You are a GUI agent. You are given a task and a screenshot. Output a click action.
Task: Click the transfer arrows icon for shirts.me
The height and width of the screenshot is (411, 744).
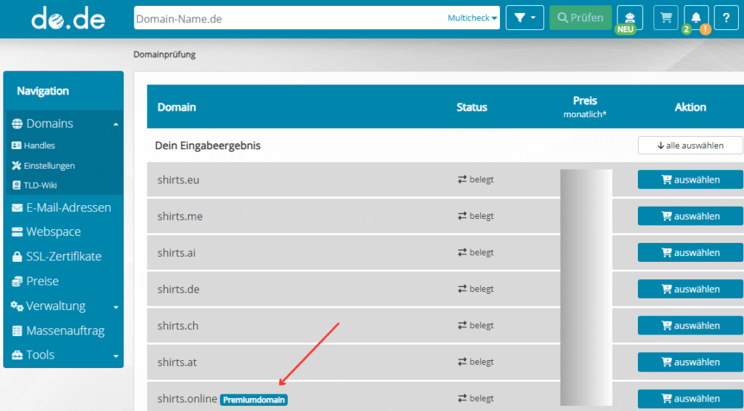pyautogui.click(x=462, y=216)
